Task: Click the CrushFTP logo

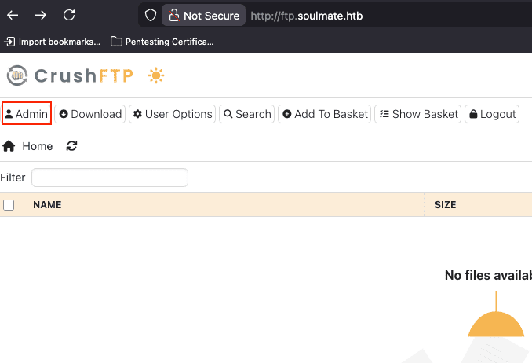Action: point(71,76)
